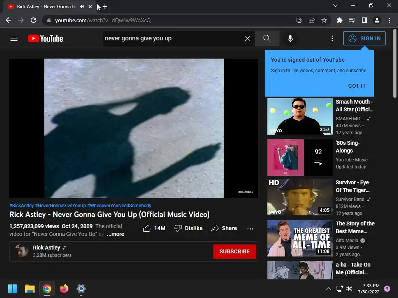Select the Rick Astley browser tab
398x298 pixels.
pos(49,7)
